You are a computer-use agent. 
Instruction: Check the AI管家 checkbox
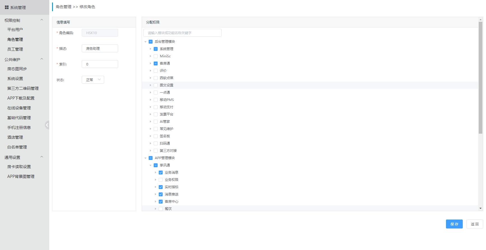(x=156, y=122)
